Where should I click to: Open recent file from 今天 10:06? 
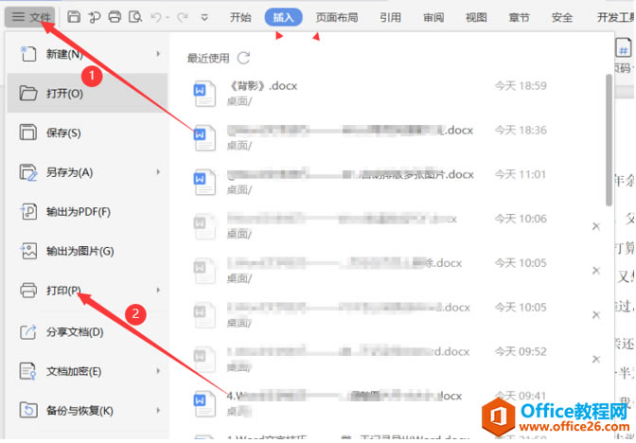tap(389, 225)
